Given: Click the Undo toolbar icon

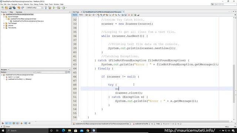Looking at the screenshot, I should pos(19,8).
